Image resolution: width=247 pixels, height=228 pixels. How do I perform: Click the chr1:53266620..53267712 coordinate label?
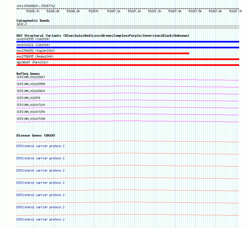(36, 6)
